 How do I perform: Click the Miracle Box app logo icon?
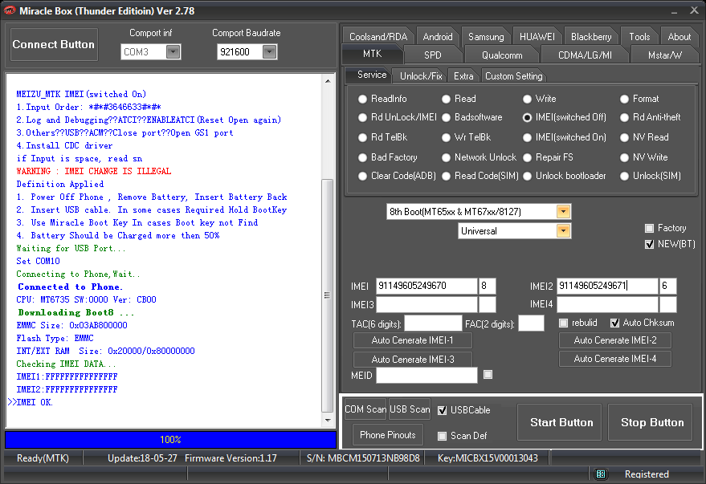[x=9, y=10]
